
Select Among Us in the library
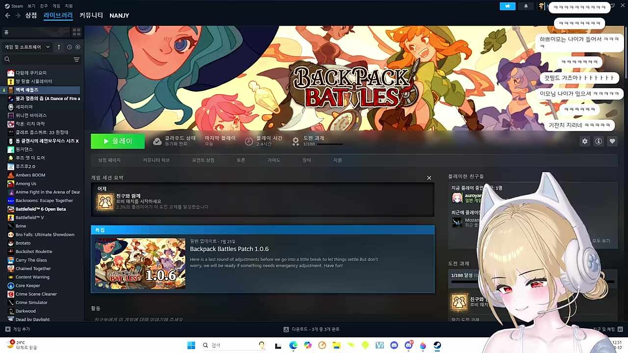click(x=41, y=183)
